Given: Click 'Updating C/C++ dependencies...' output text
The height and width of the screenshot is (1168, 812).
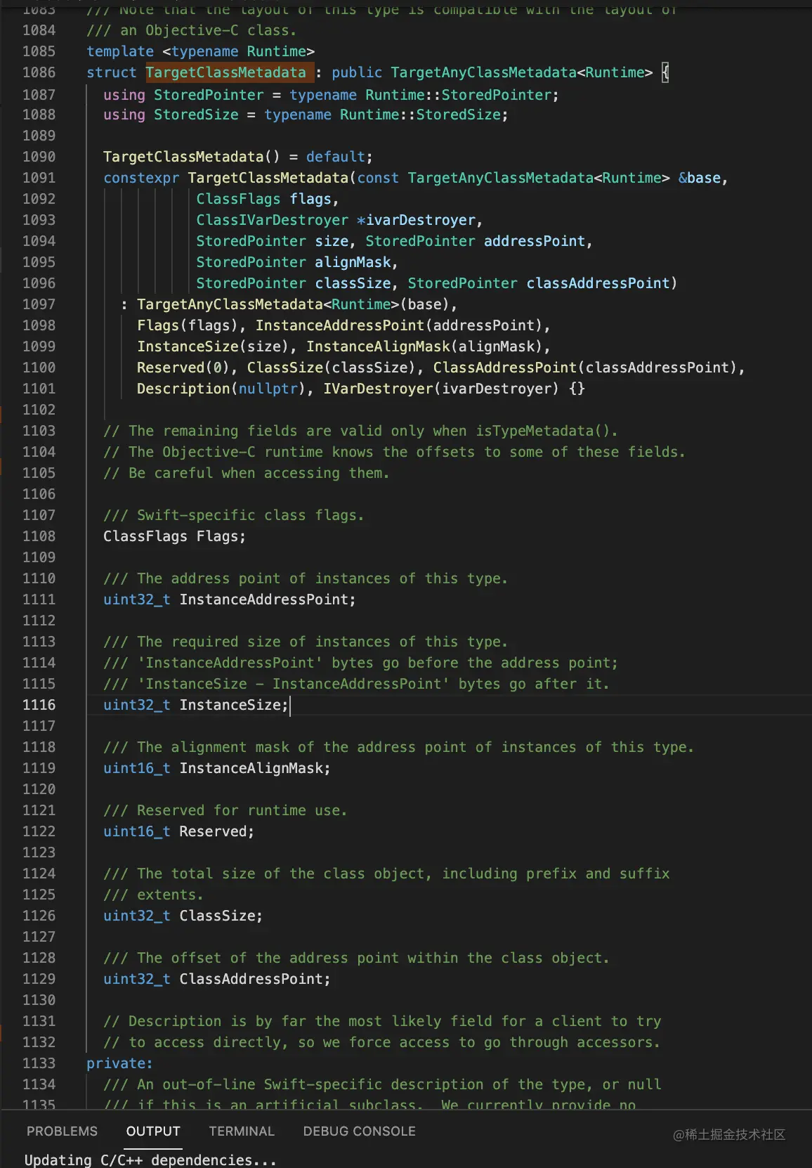Looking at the screenshot, I should 150,1160.
